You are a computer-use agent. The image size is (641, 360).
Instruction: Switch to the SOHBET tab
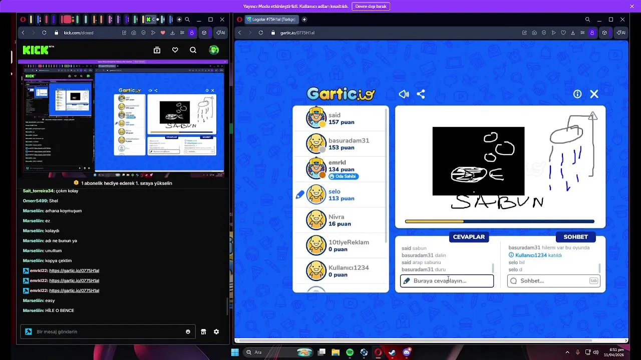(x=575, y=237)
